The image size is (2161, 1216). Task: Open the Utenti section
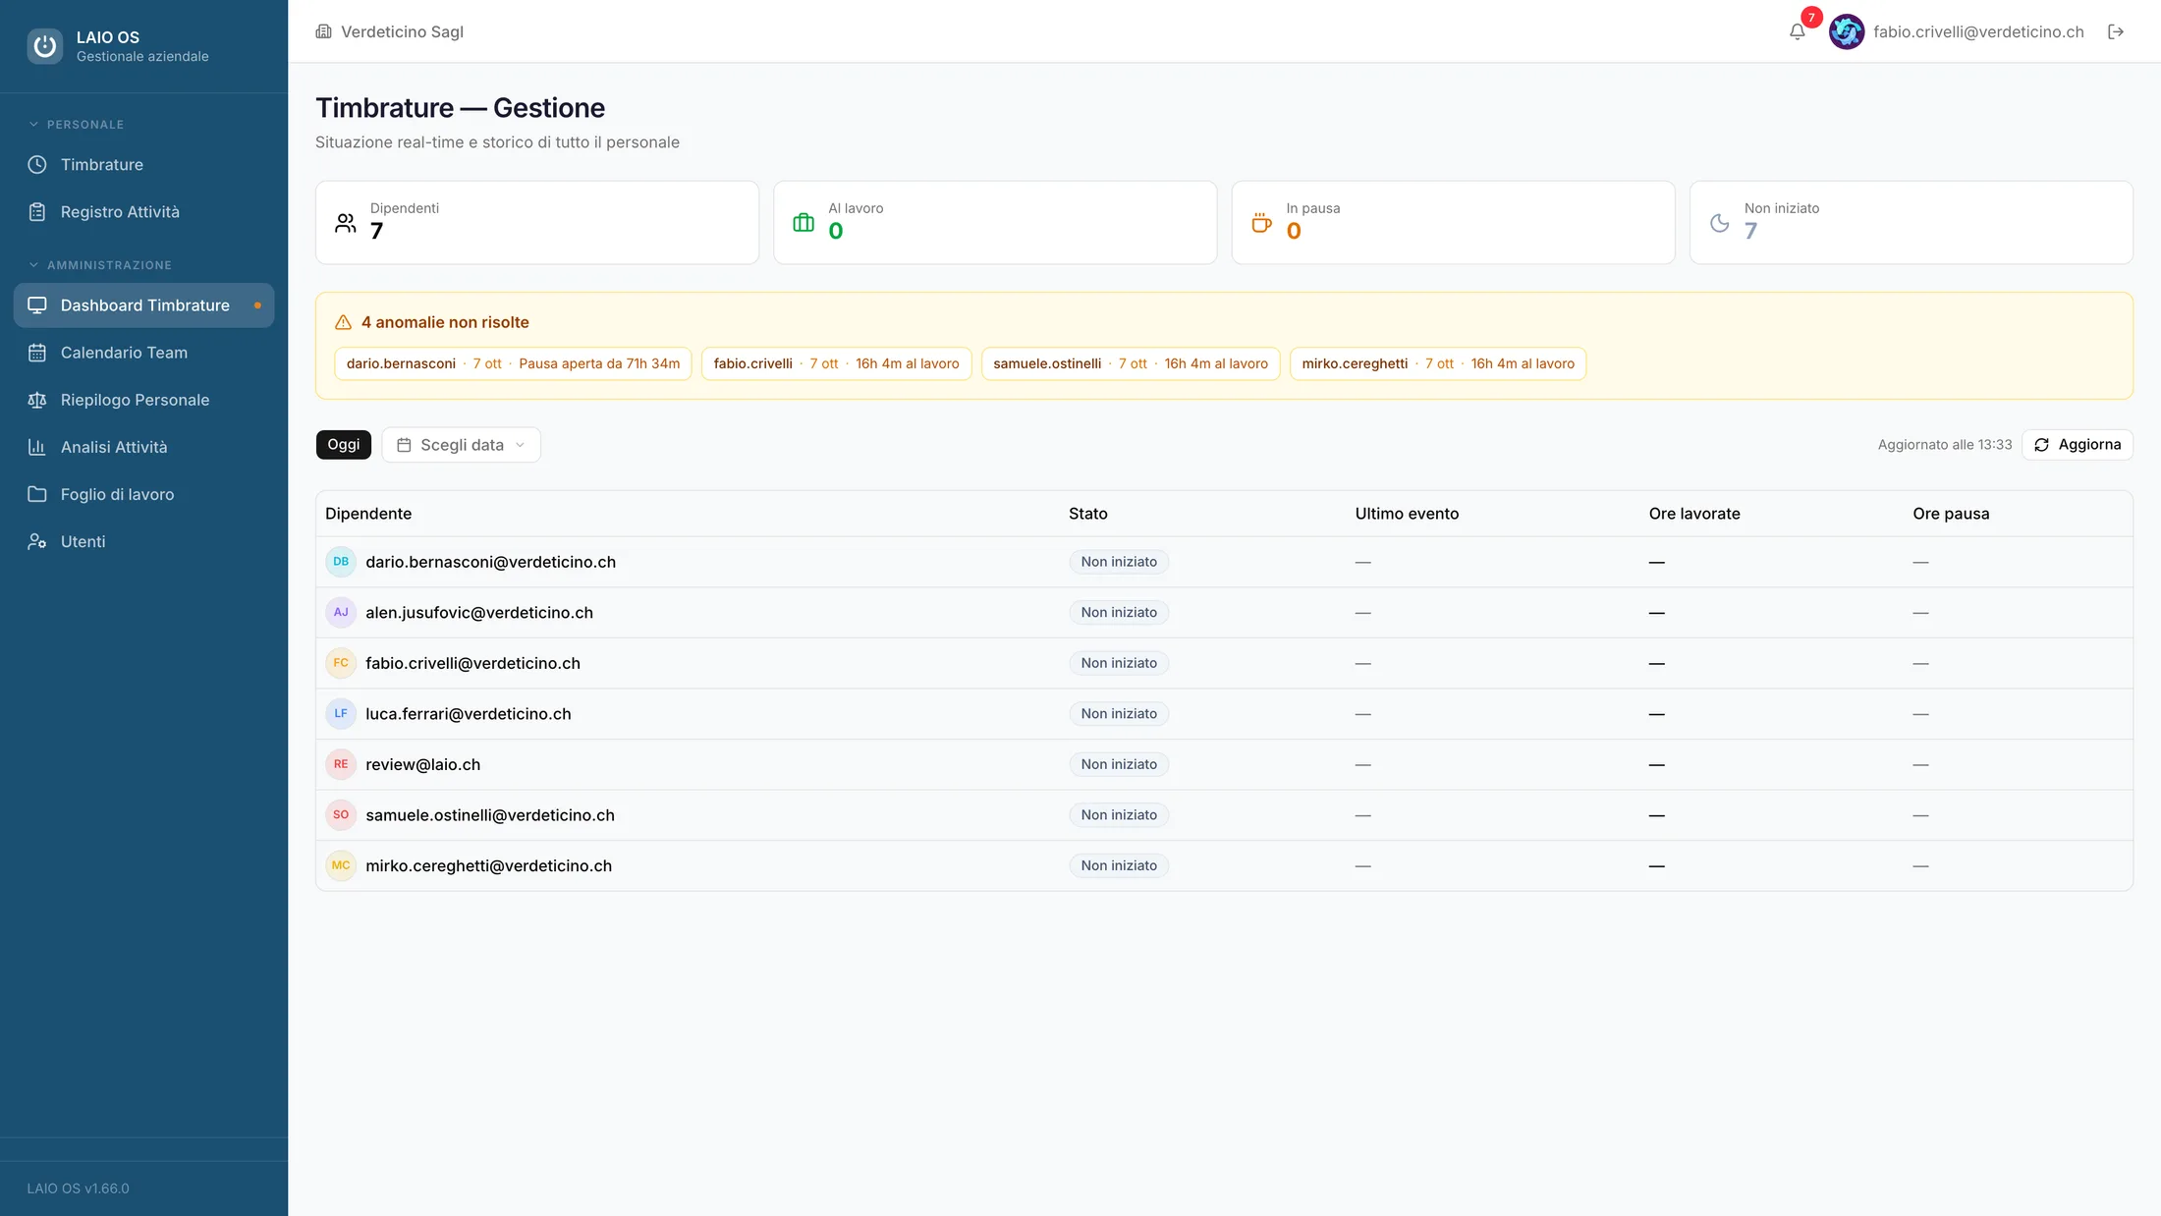click(143, 541)
